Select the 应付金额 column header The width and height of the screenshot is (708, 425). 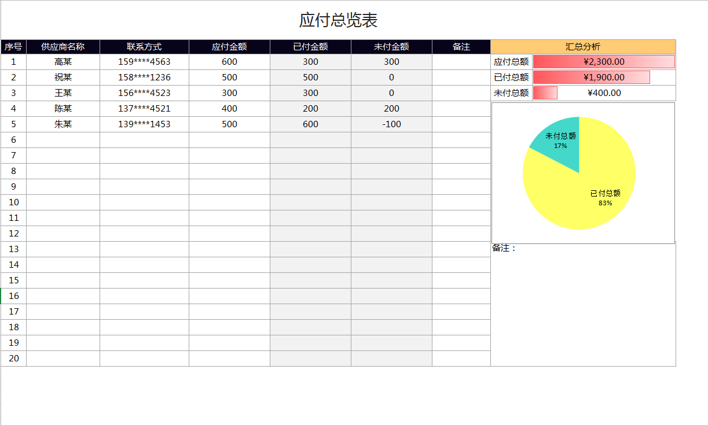click(x=229, y=46)
